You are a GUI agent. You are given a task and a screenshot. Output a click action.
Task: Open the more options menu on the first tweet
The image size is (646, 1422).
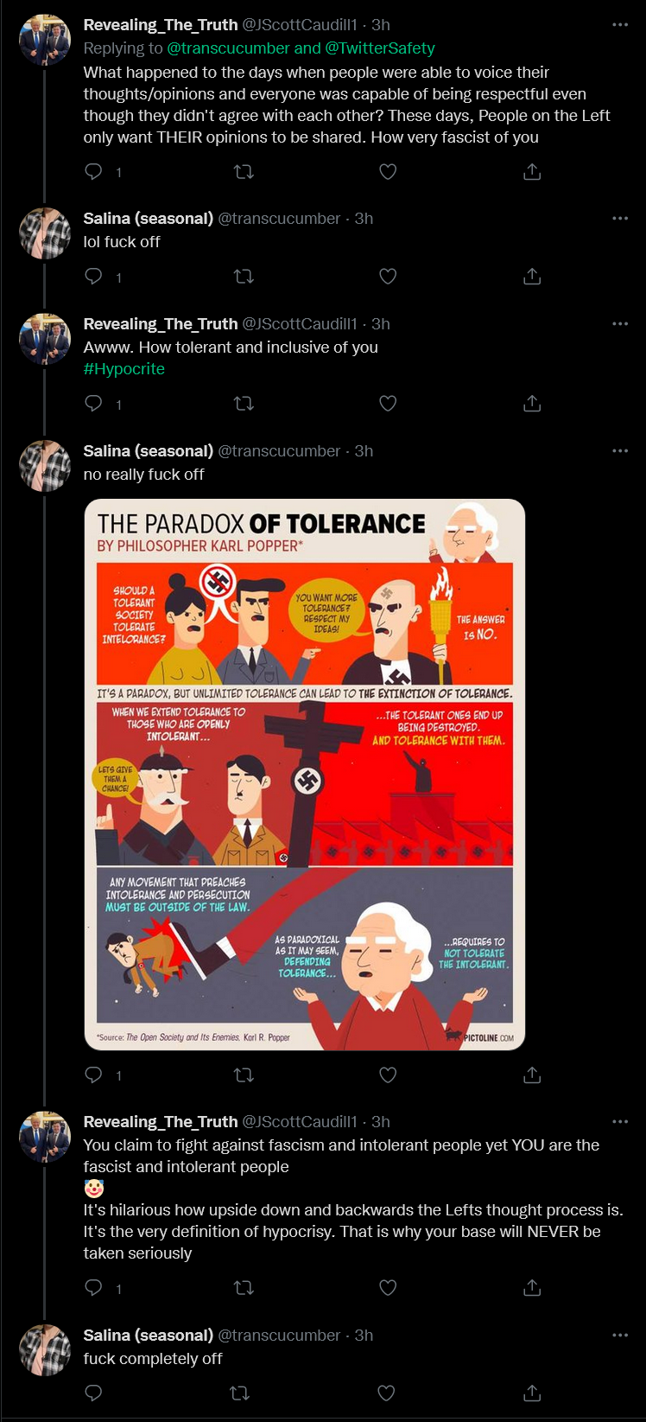[x=620, y=25]
